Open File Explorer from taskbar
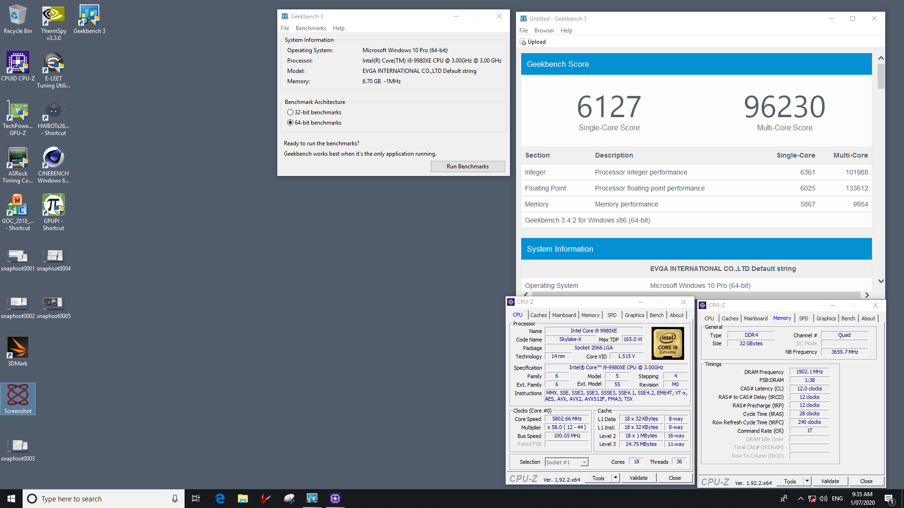This screenshot has height=508, width=904. [242, 499]
